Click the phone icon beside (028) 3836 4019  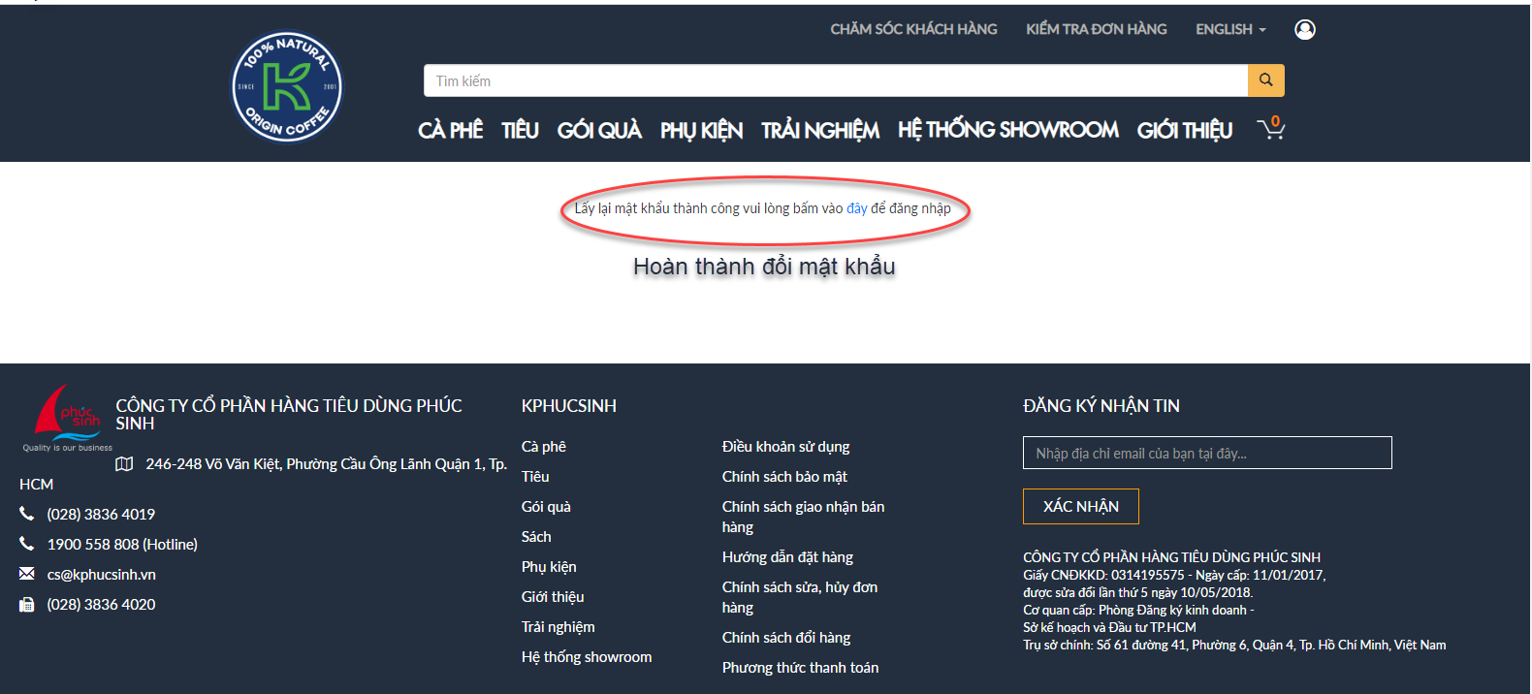click(27, 514)
